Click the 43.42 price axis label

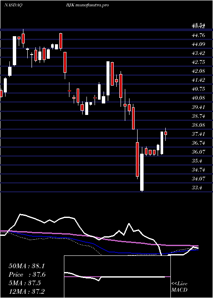199,53
